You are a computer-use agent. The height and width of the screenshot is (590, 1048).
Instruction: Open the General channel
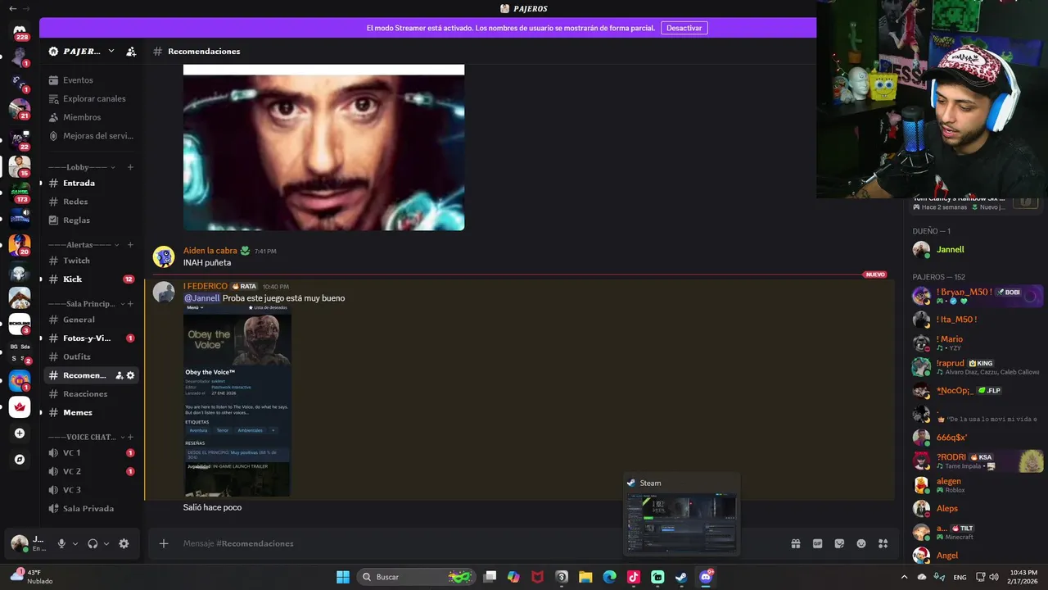pyautogui.click(x=90, y=320)
